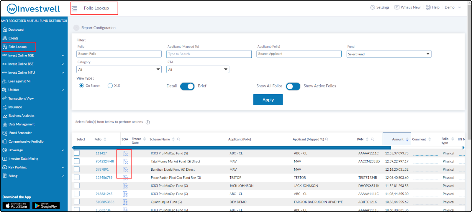The width and height of the screenshot is (472, 212).
Task: Collapse the Report Configuration section
Action: (76, 28)
